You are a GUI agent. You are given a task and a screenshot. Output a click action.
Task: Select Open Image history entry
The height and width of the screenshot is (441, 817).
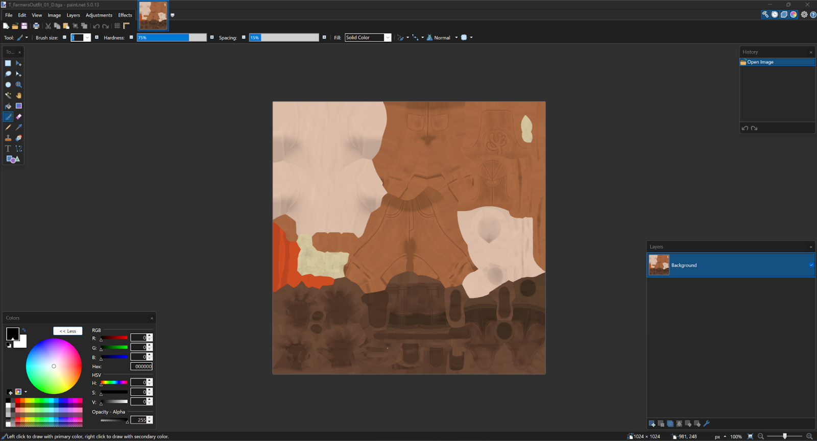pos(777,62)
